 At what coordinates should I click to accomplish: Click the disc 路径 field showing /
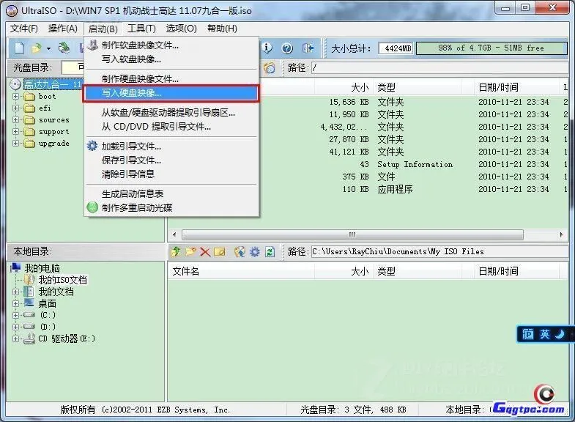pos(440,68)
